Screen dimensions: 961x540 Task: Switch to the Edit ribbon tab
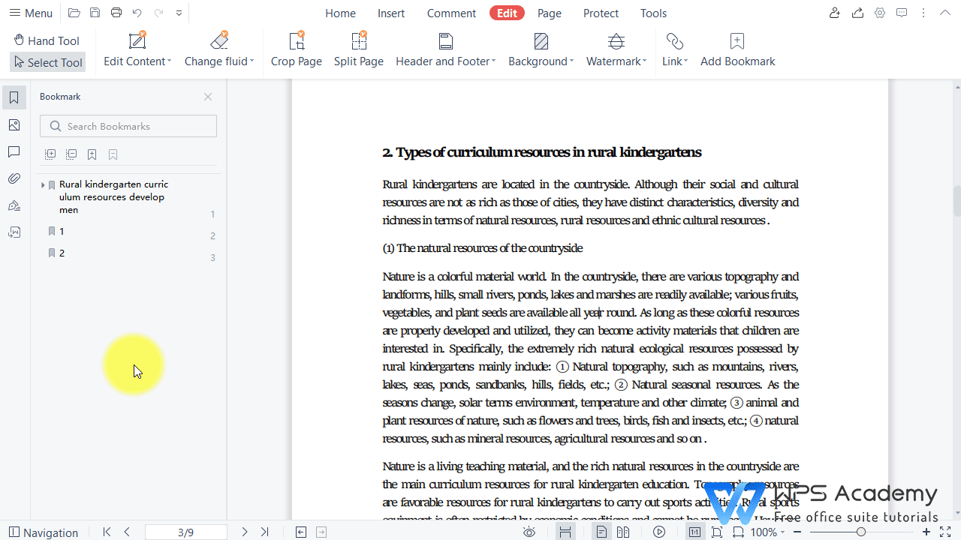point(506,13)
